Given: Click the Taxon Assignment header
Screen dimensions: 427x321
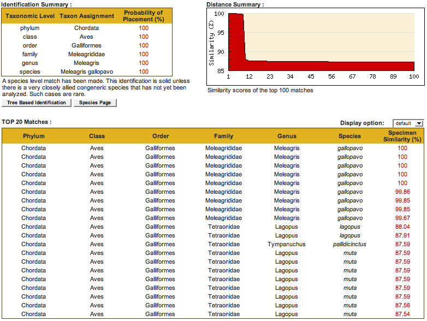Looking at the screenshot, I should tap(86, 16).
